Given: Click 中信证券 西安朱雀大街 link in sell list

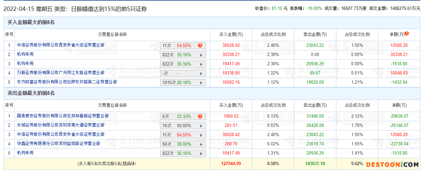Looking at the screenshot, I should pos(61,134).
